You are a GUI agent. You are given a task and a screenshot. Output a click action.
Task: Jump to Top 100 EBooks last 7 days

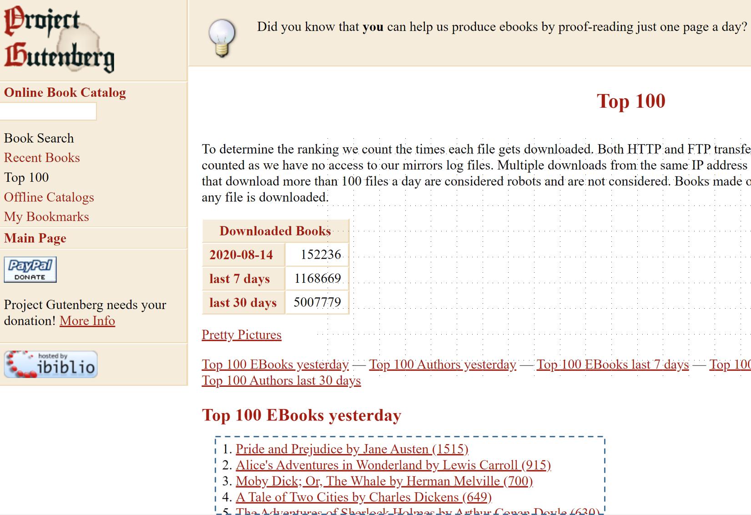click(613, 365)
